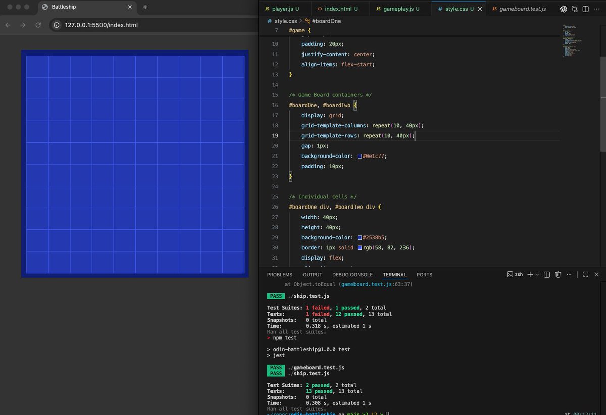
Task: Click the HTML brackets icon of index.html tab
Action: [319, 9]
